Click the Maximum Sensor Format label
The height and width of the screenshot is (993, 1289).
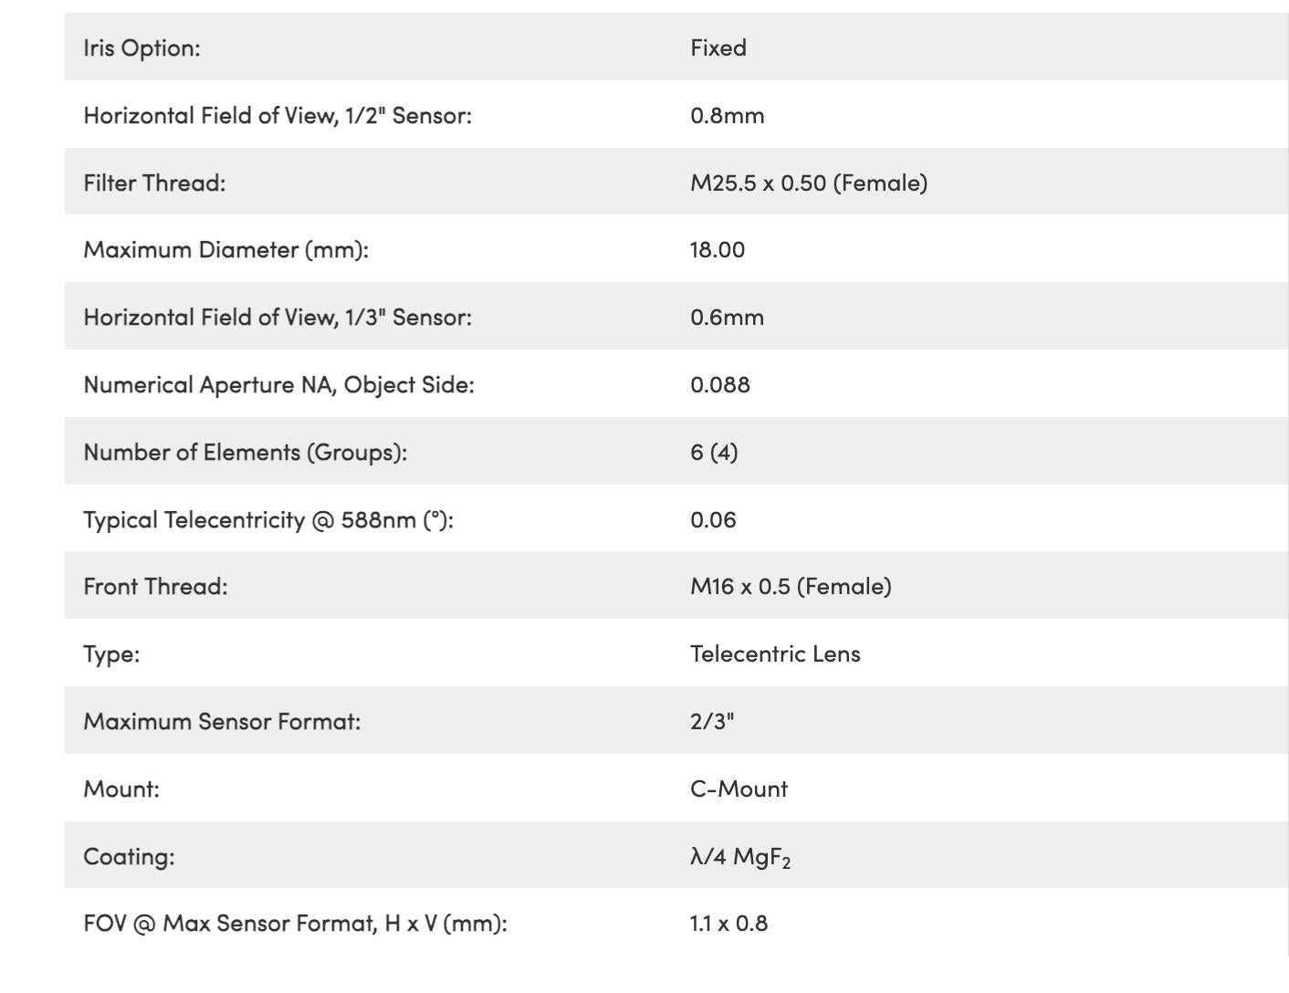[x=222, y=721]
